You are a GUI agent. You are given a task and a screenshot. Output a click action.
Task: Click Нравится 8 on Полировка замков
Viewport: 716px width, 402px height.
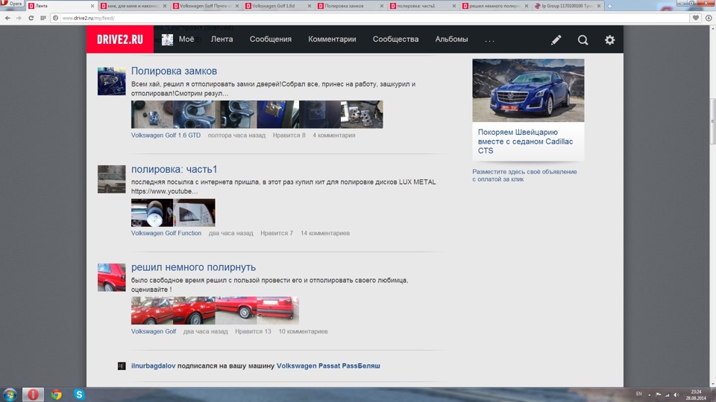289,135
